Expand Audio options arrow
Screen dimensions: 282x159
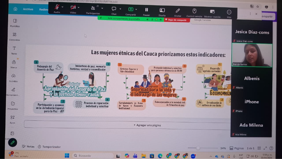(x=62, y=7)
